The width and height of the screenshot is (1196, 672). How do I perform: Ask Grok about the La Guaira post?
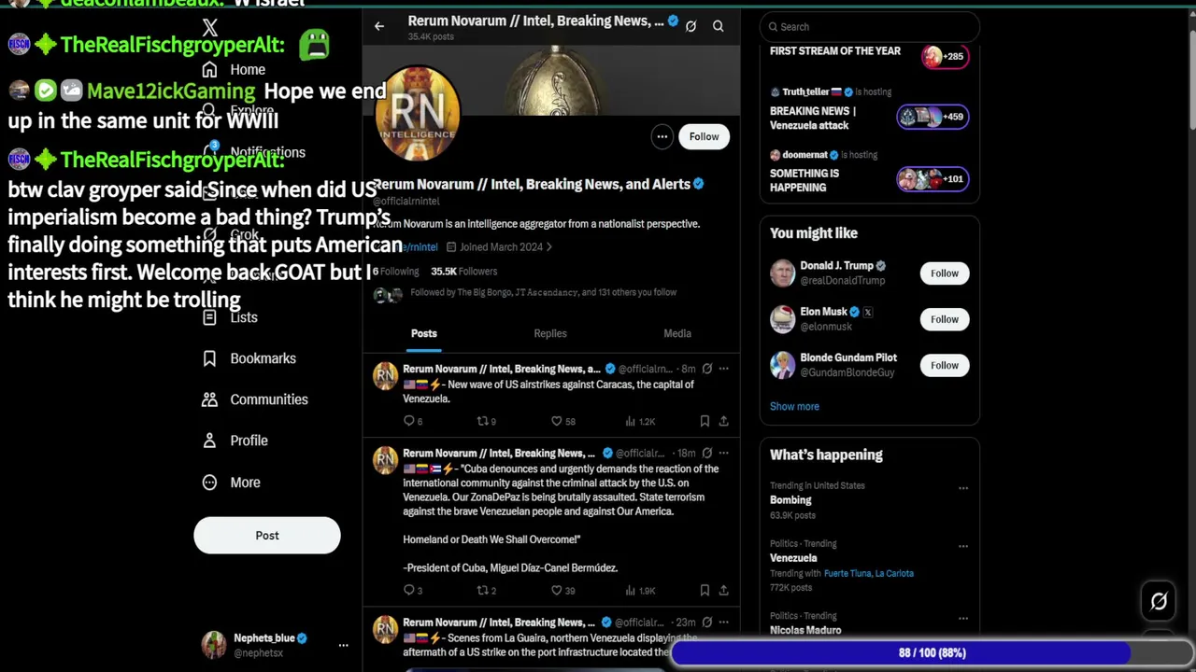(707, 622)
